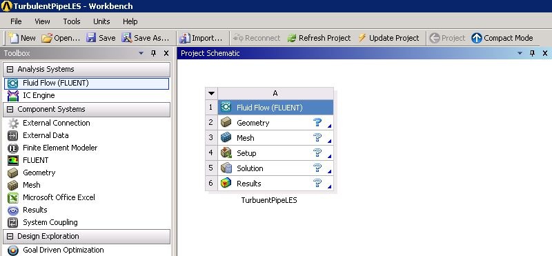The image size is (552, 256).
Task: Open system A dropdown arrow in header
Action: pos(211,93)
